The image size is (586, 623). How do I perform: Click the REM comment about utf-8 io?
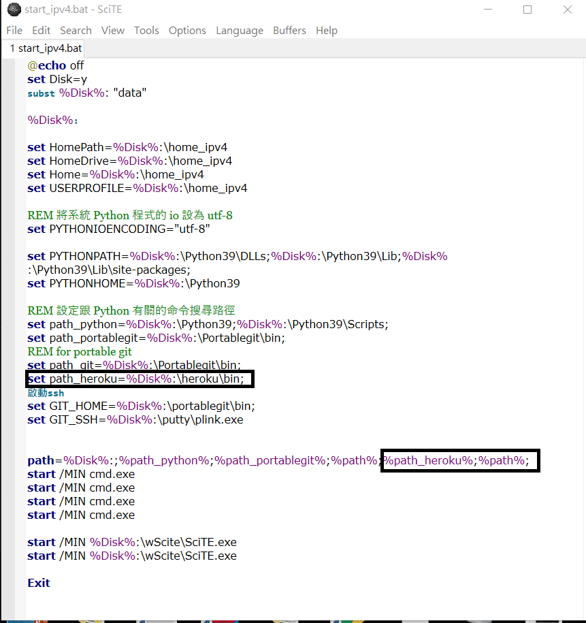tap(130, 215)
